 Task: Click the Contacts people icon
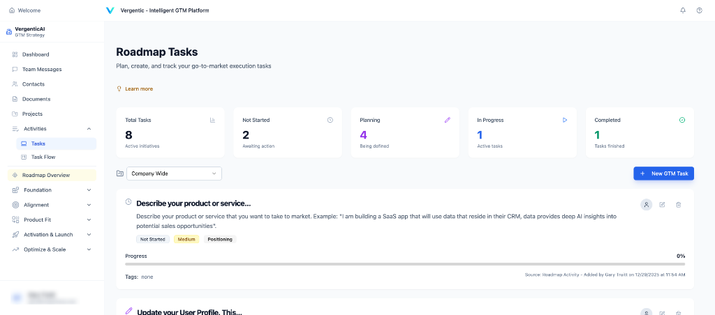(15, 84)
